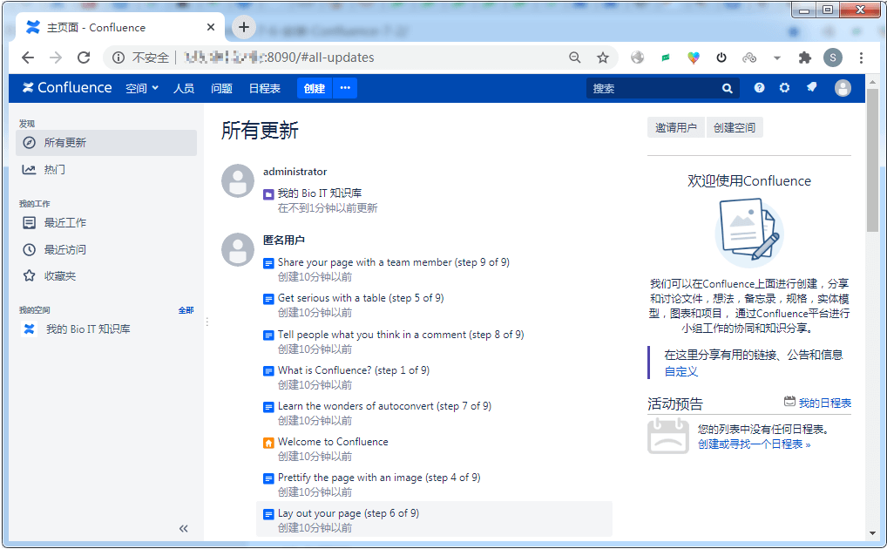This screenshot has width=887, height=549.
Task: Open 日程表 in the top navigation
Action: tap(265, 88)
